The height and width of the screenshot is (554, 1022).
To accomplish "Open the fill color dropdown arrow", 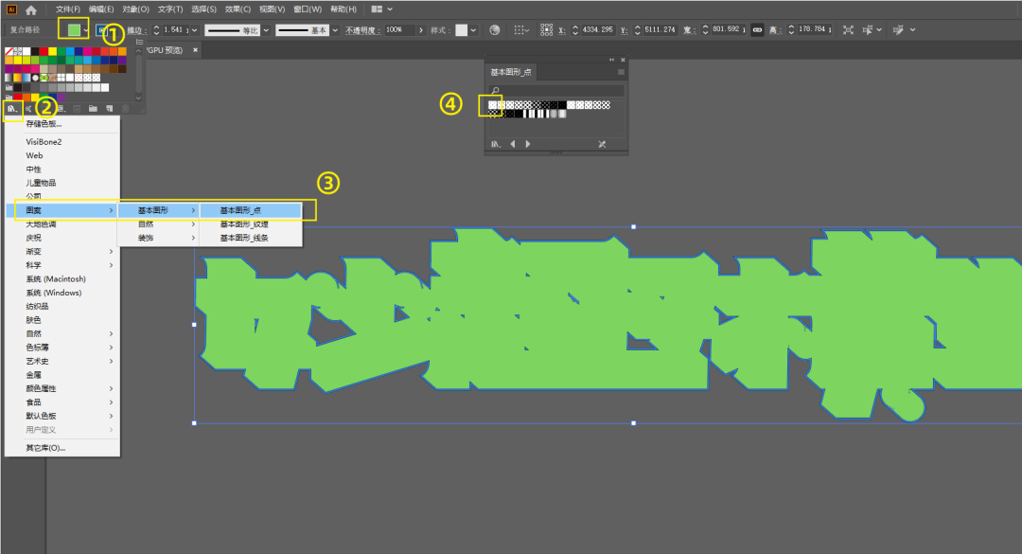I will (x=86, y=30).
